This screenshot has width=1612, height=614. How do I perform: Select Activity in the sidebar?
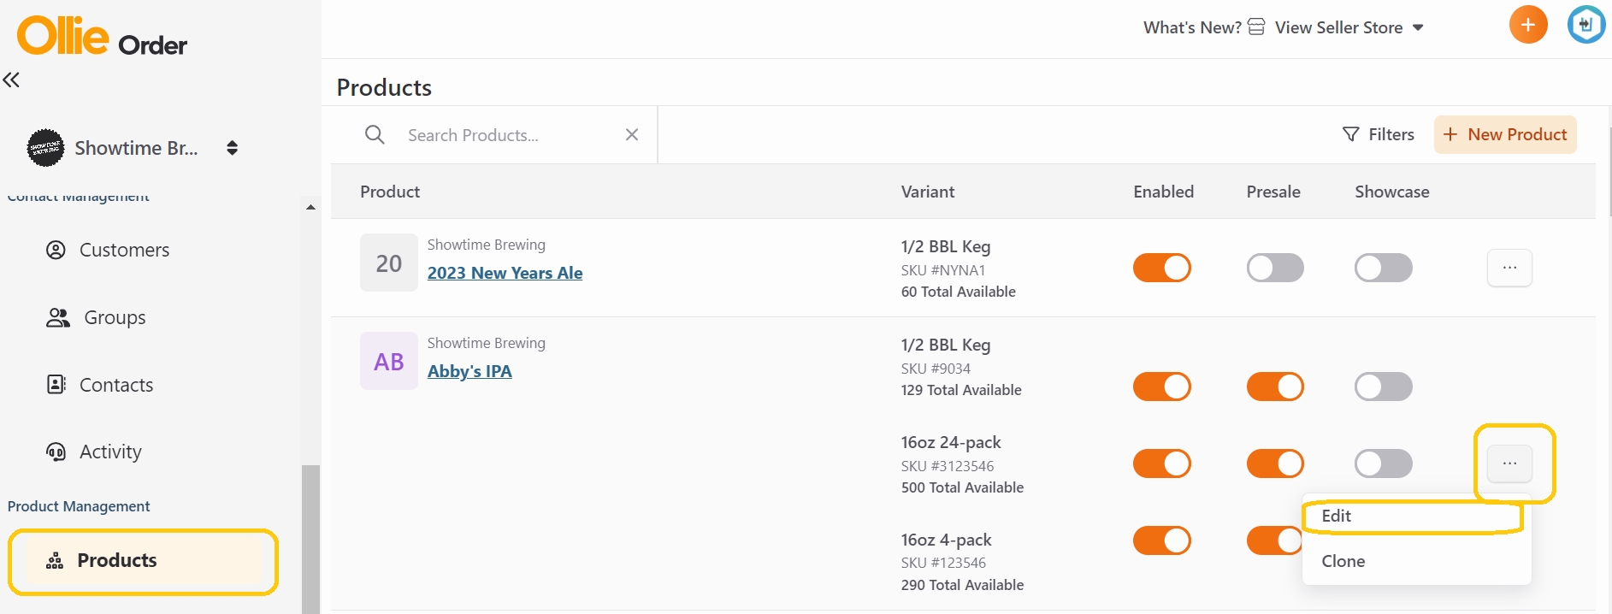(x=94, y=452)
